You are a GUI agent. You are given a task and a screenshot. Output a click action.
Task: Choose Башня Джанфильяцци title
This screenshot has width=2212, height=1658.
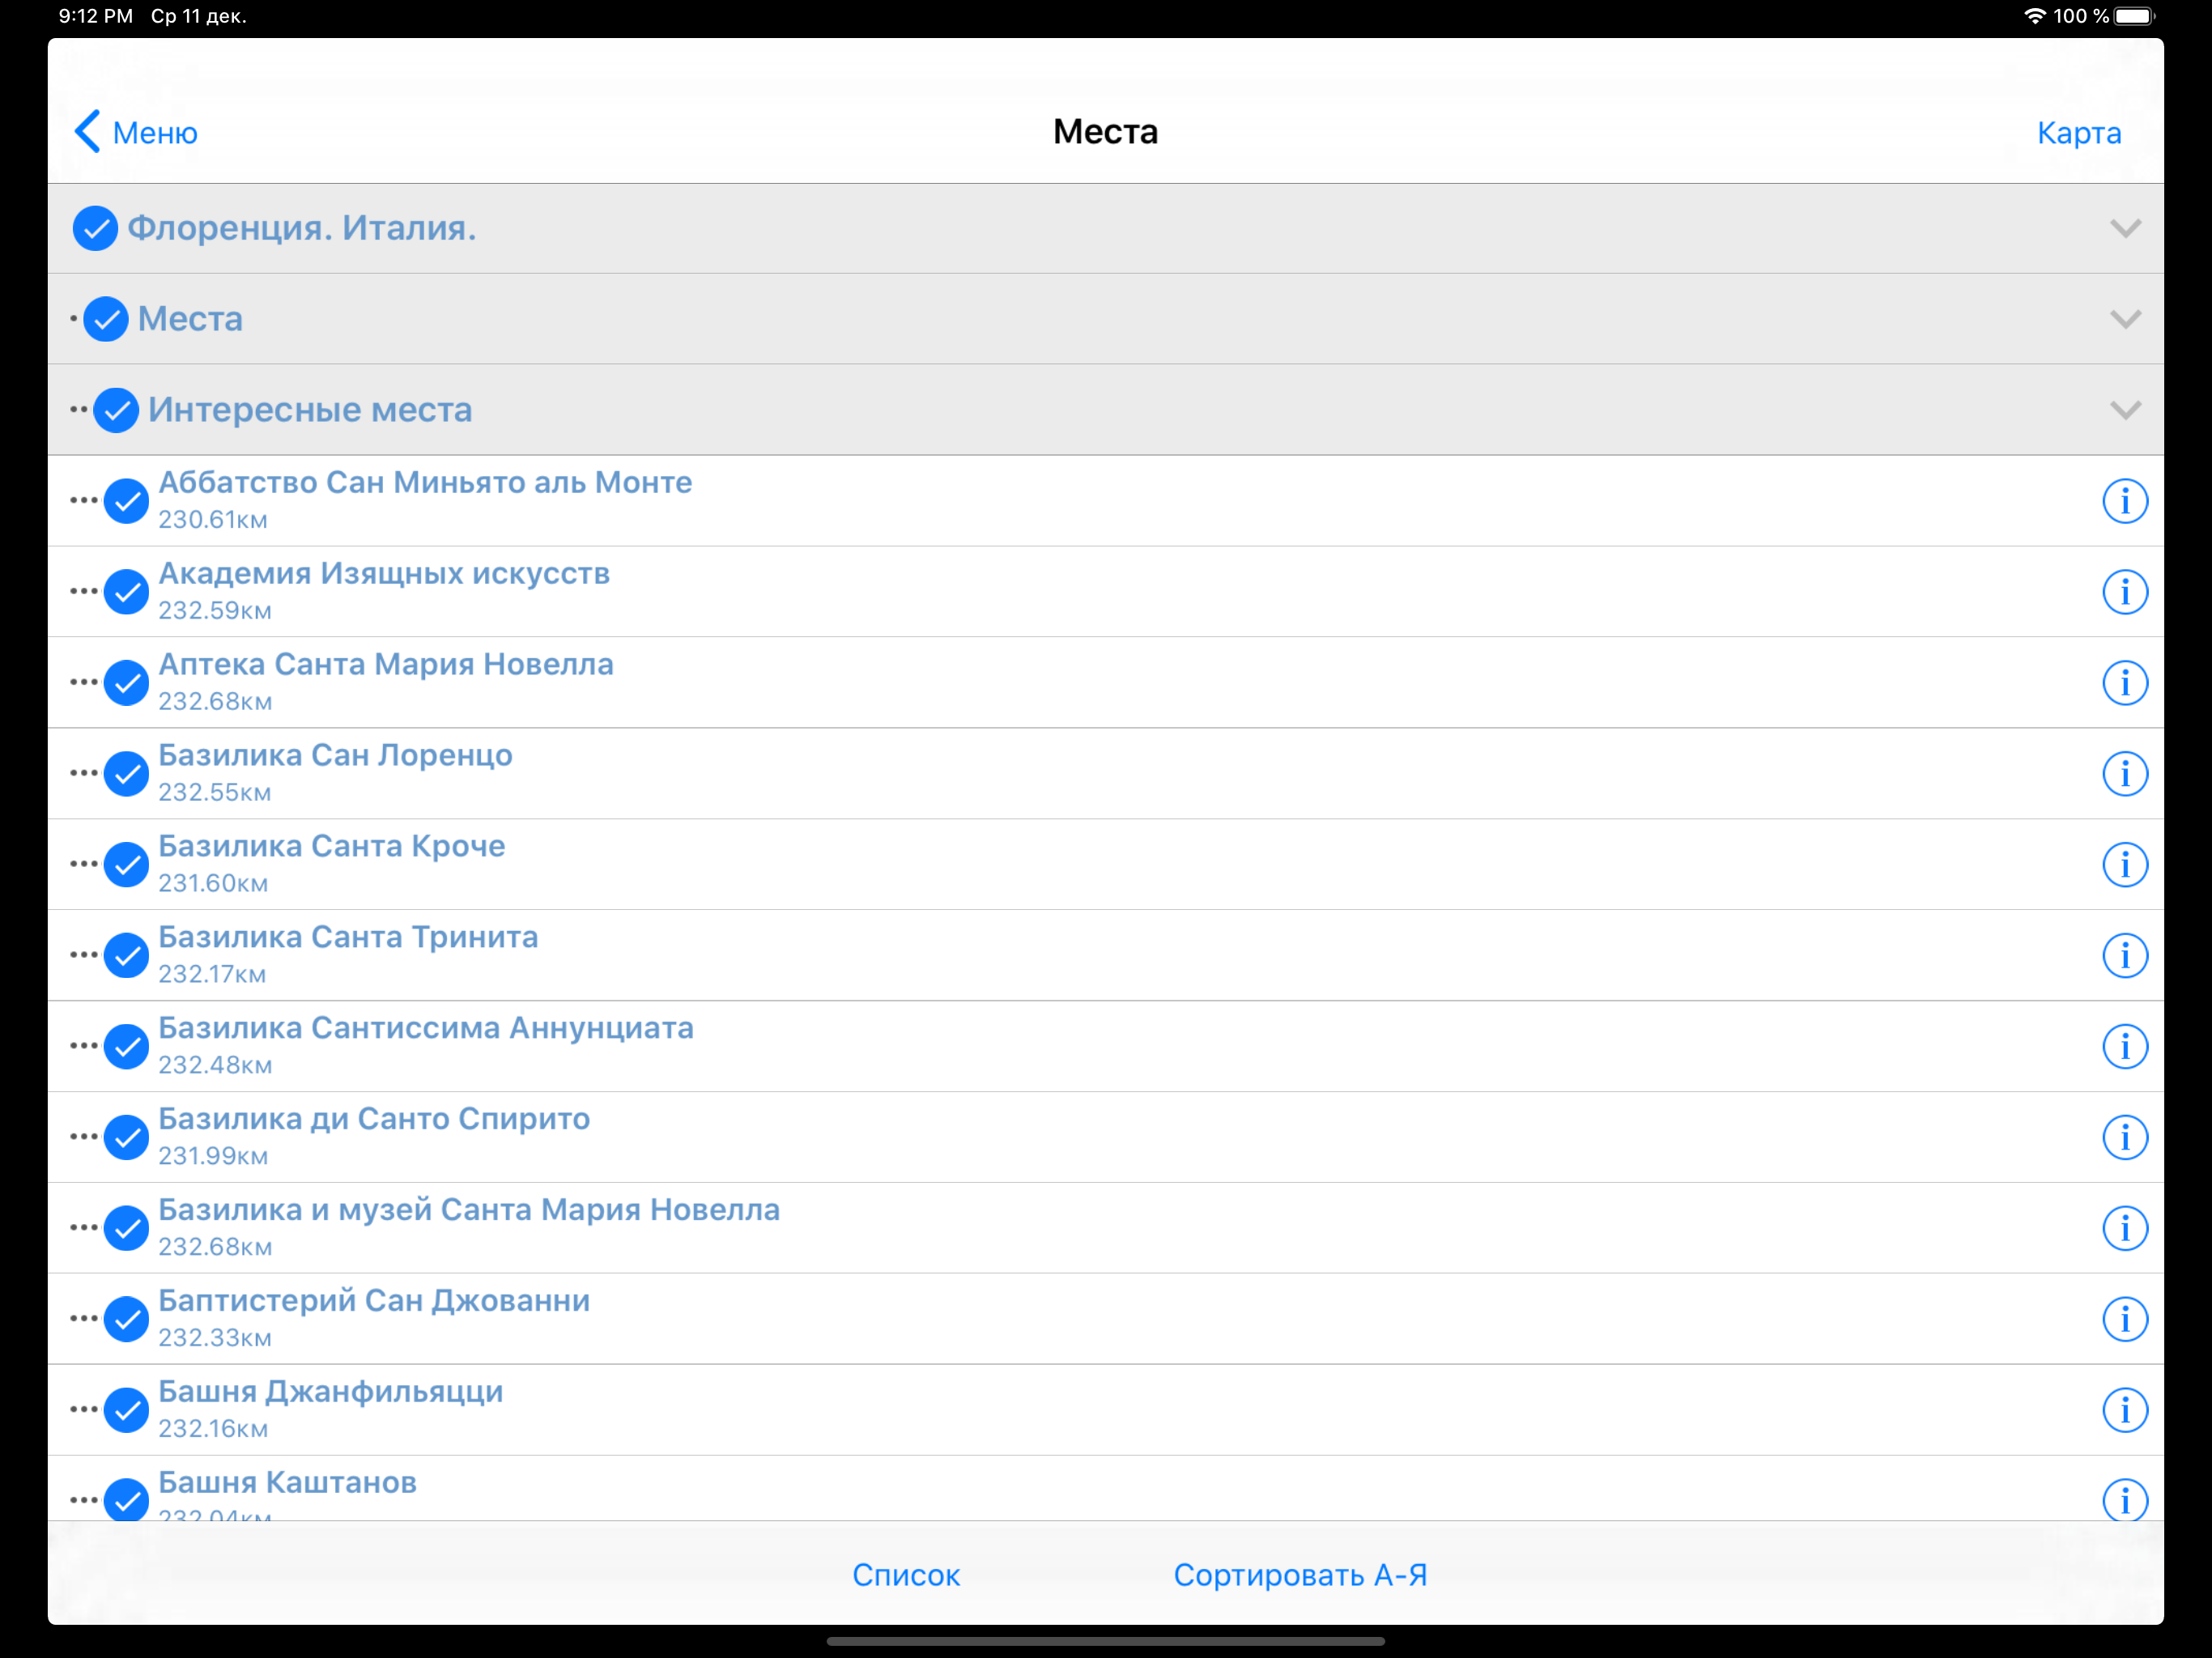(331, 1392)
